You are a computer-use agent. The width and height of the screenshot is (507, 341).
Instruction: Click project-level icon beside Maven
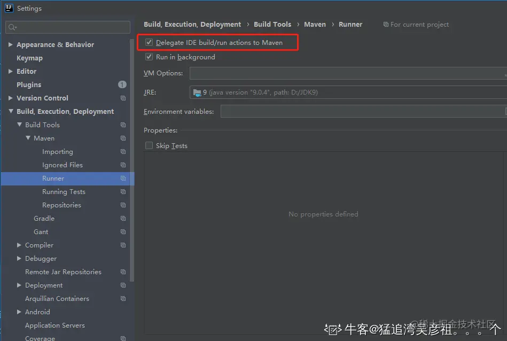click(x=123, y=138)
